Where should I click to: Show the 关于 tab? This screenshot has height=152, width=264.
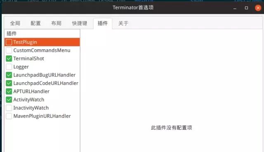(x=123, y=23)
